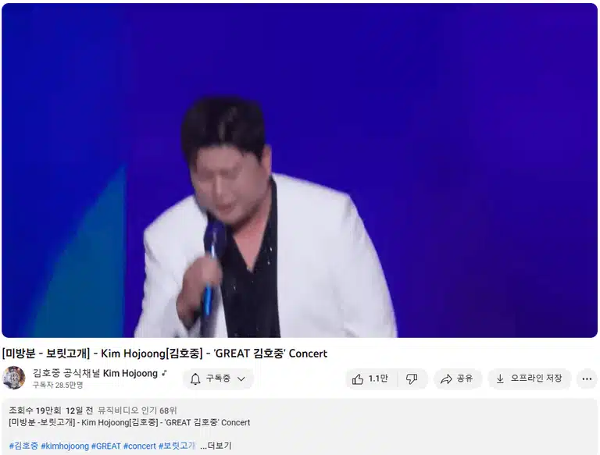Open the #concert hashtag link

pos(140,446)
